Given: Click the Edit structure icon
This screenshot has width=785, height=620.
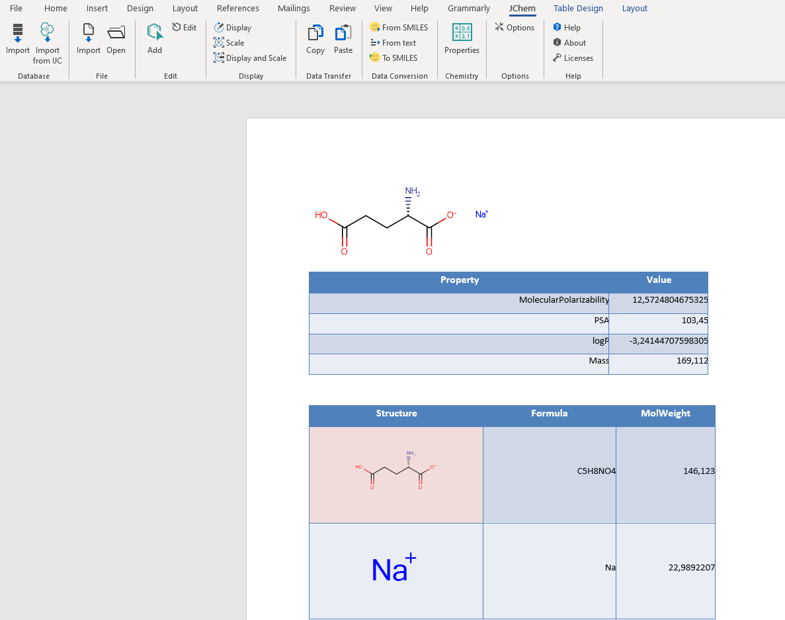Looking at the screenshot, I should point(184,27).
